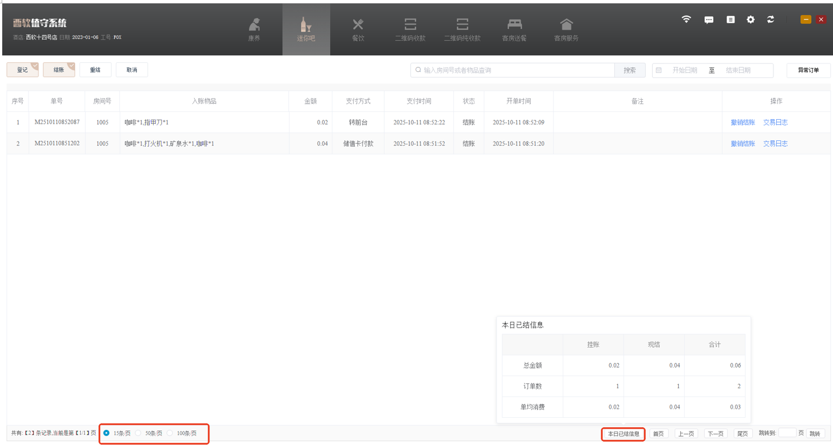Open the 开始日期 start date picker
This screenshot has height=445, width=833.
684,70
